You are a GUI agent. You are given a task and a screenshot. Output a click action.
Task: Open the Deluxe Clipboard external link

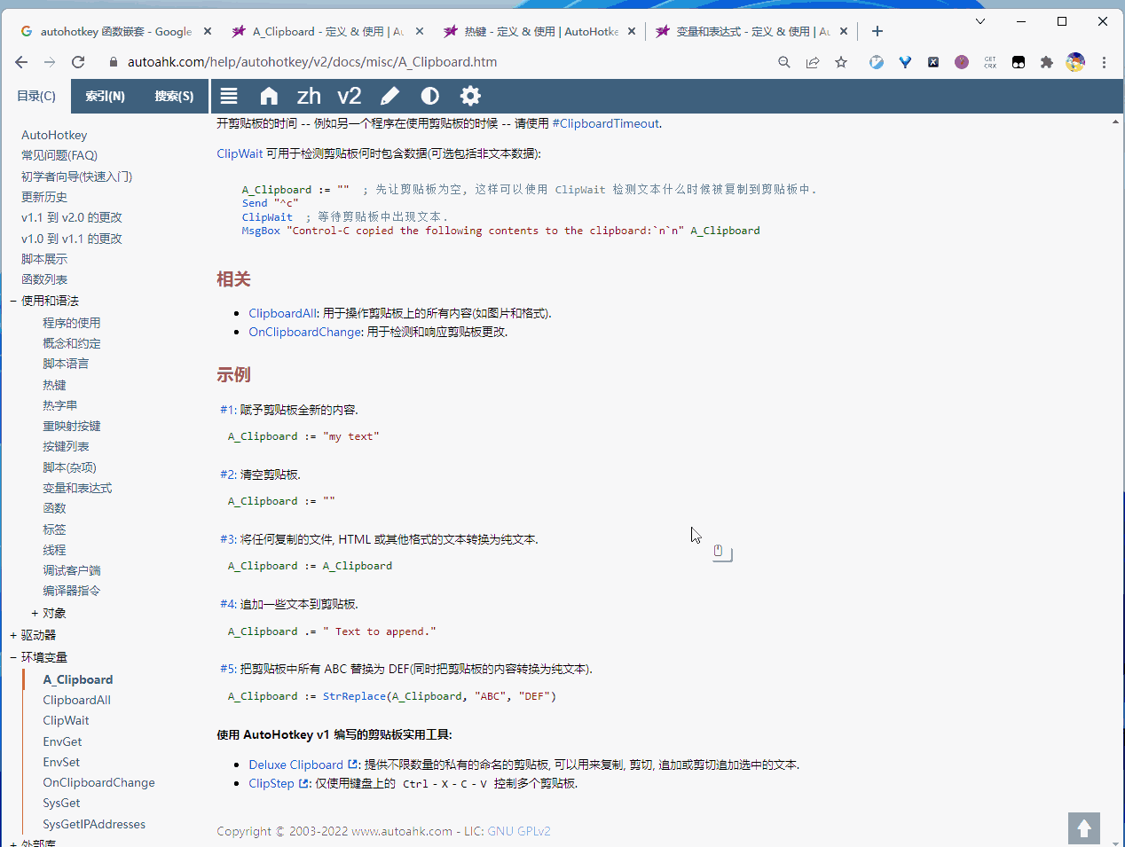[x=303, y=765]
